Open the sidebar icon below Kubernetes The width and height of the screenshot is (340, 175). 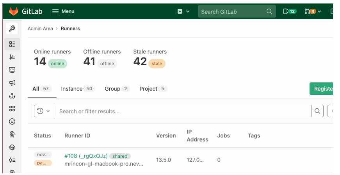coord(12,160)
